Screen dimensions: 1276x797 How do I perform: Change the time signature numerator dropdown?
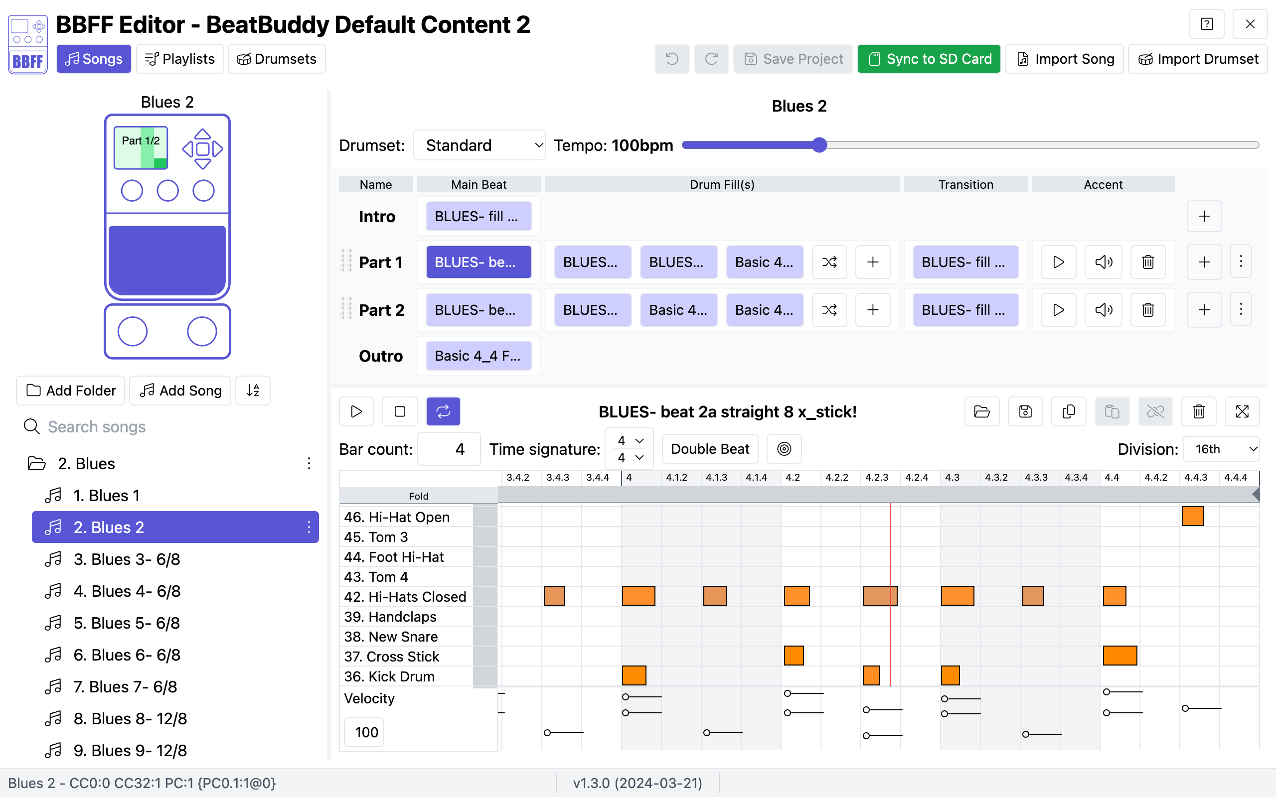[x=630, y=441]
